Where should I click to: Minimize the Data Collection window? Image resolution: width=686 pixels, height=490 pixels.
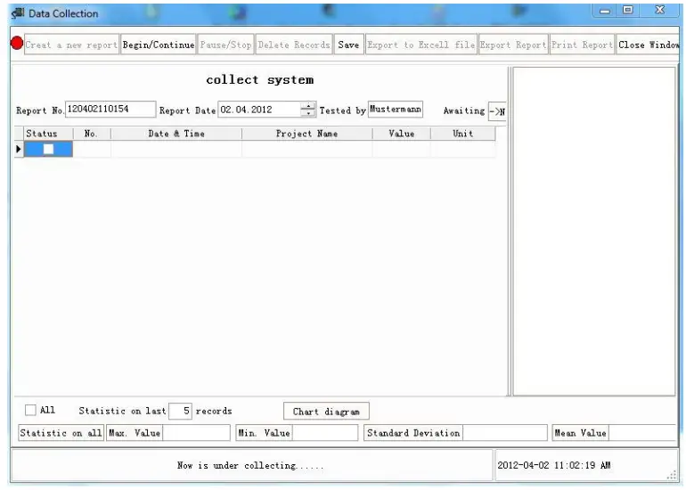[605, 11]
